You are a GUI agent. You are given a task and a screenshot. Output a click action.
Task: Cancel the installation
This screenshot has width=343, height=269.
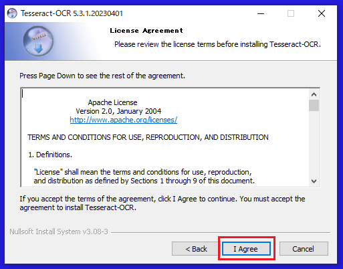coord(304,249)
